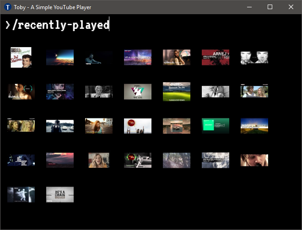Select the black-and-white blonde woman thumbnail

point(99,91)
